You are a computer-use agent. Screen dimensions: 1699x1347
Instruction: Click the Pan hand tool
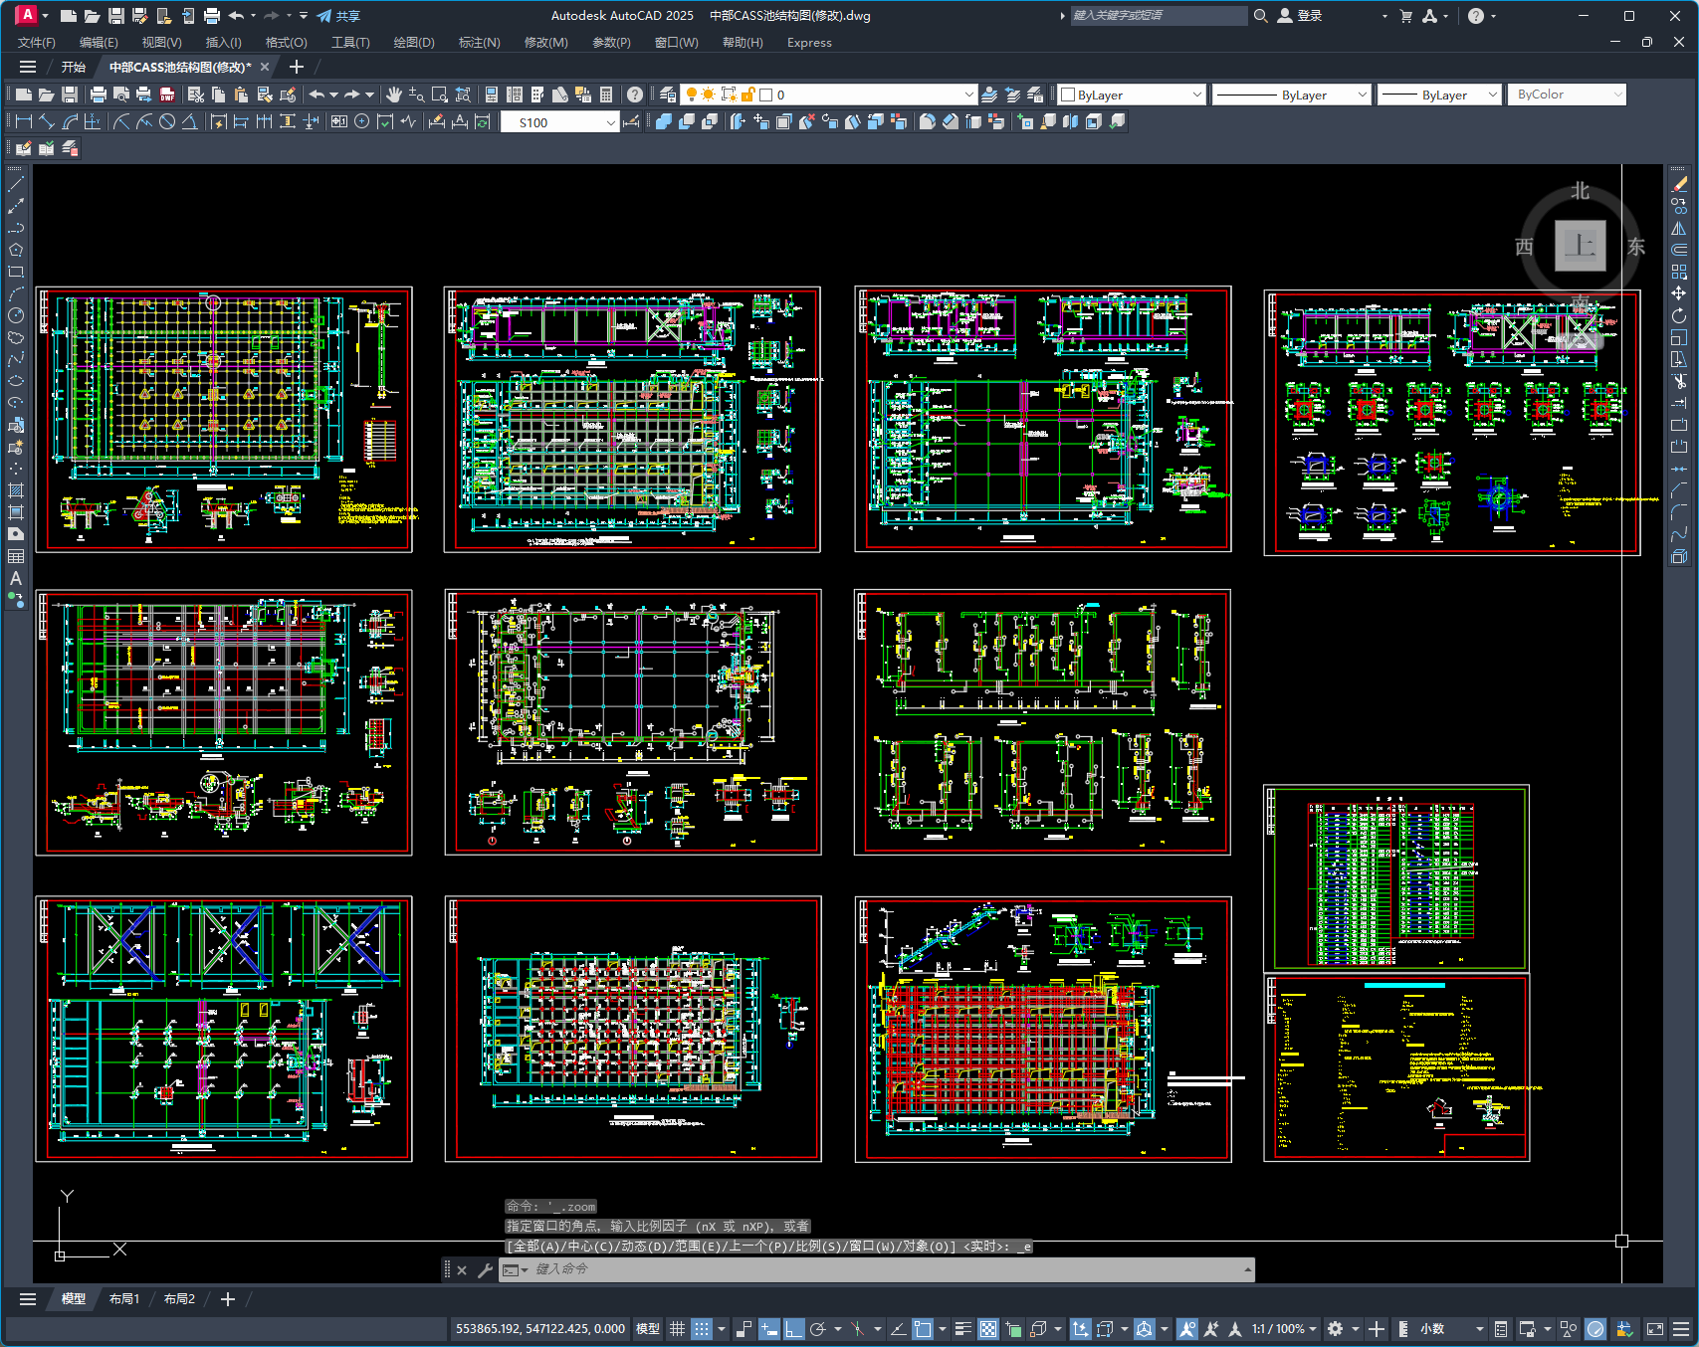[394, 95]
